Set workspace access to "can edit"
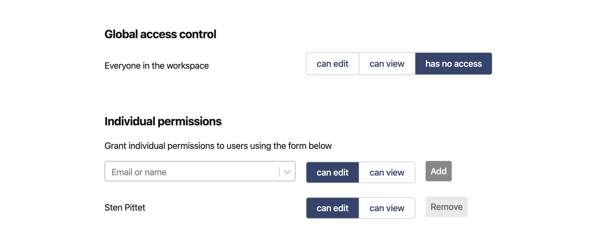The height and width of the screenshot is (243, 604). [332, 64]
